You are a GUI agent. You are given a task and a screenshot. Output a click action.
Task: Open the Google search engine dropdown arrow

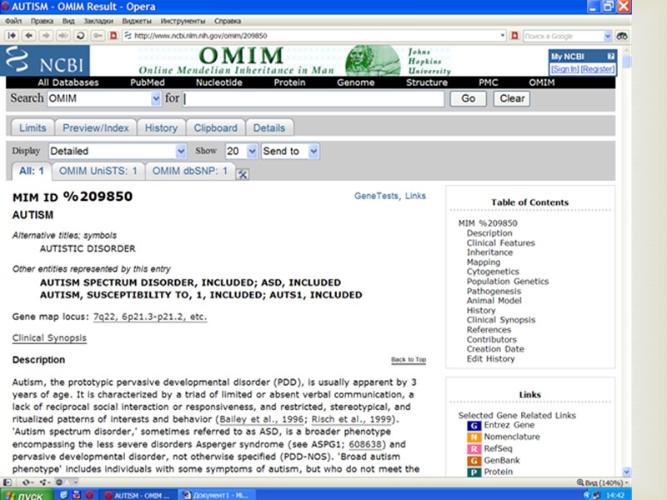[608, 36]
